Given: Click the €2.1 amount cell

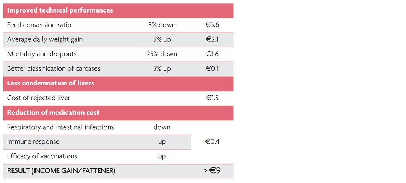Looking at the screenshot, I should point(212,39).
